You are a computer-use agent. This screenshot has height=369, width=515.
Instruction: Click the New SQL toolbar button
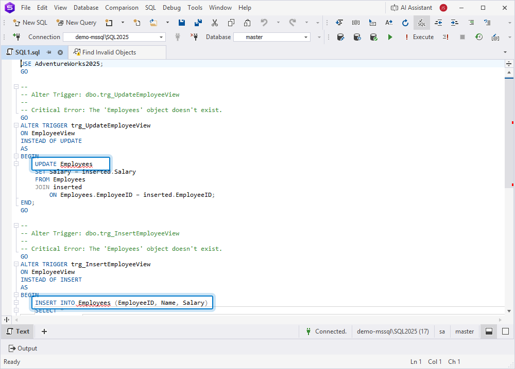(x=30, y=23)
